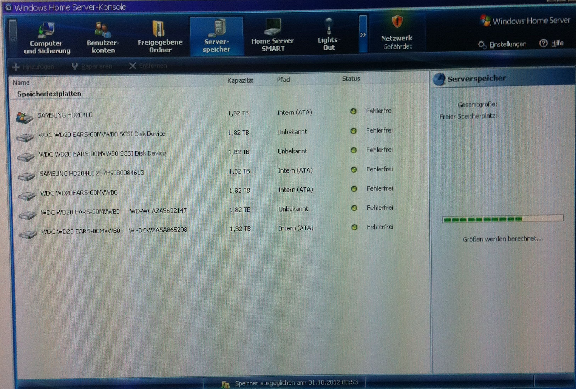The width and height of the screenshot is (576, 389).
Task: Sort by the Pfad column header
Action: [283, 80]
